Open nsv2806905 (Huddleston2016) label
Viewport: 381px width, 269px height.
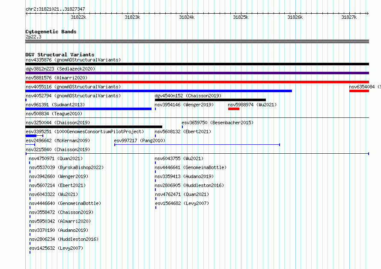coord(189,185)
